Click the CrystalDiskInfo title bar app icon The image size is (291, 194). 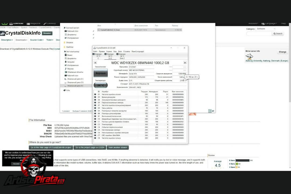pos(95,48)
